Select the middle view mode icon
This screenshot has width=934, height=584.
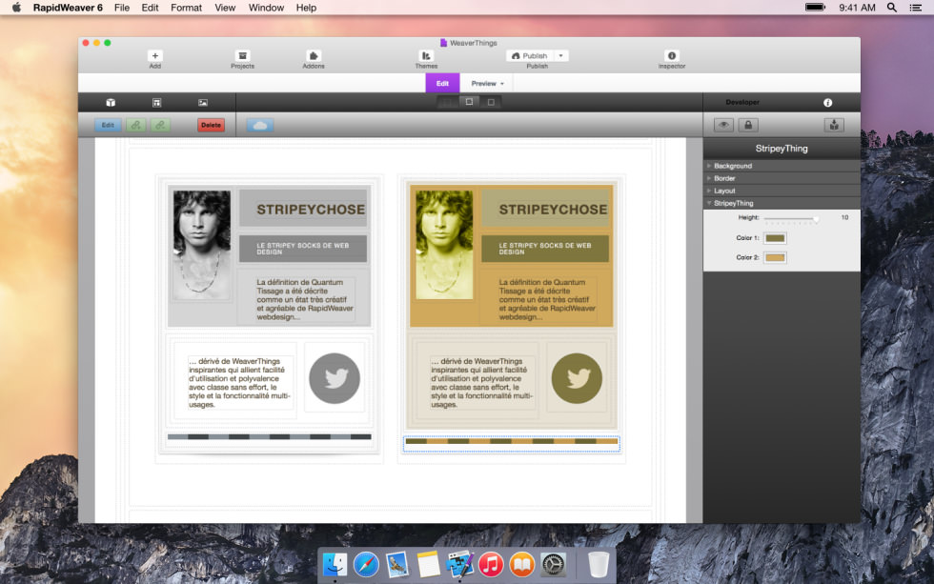pos(469,102)
